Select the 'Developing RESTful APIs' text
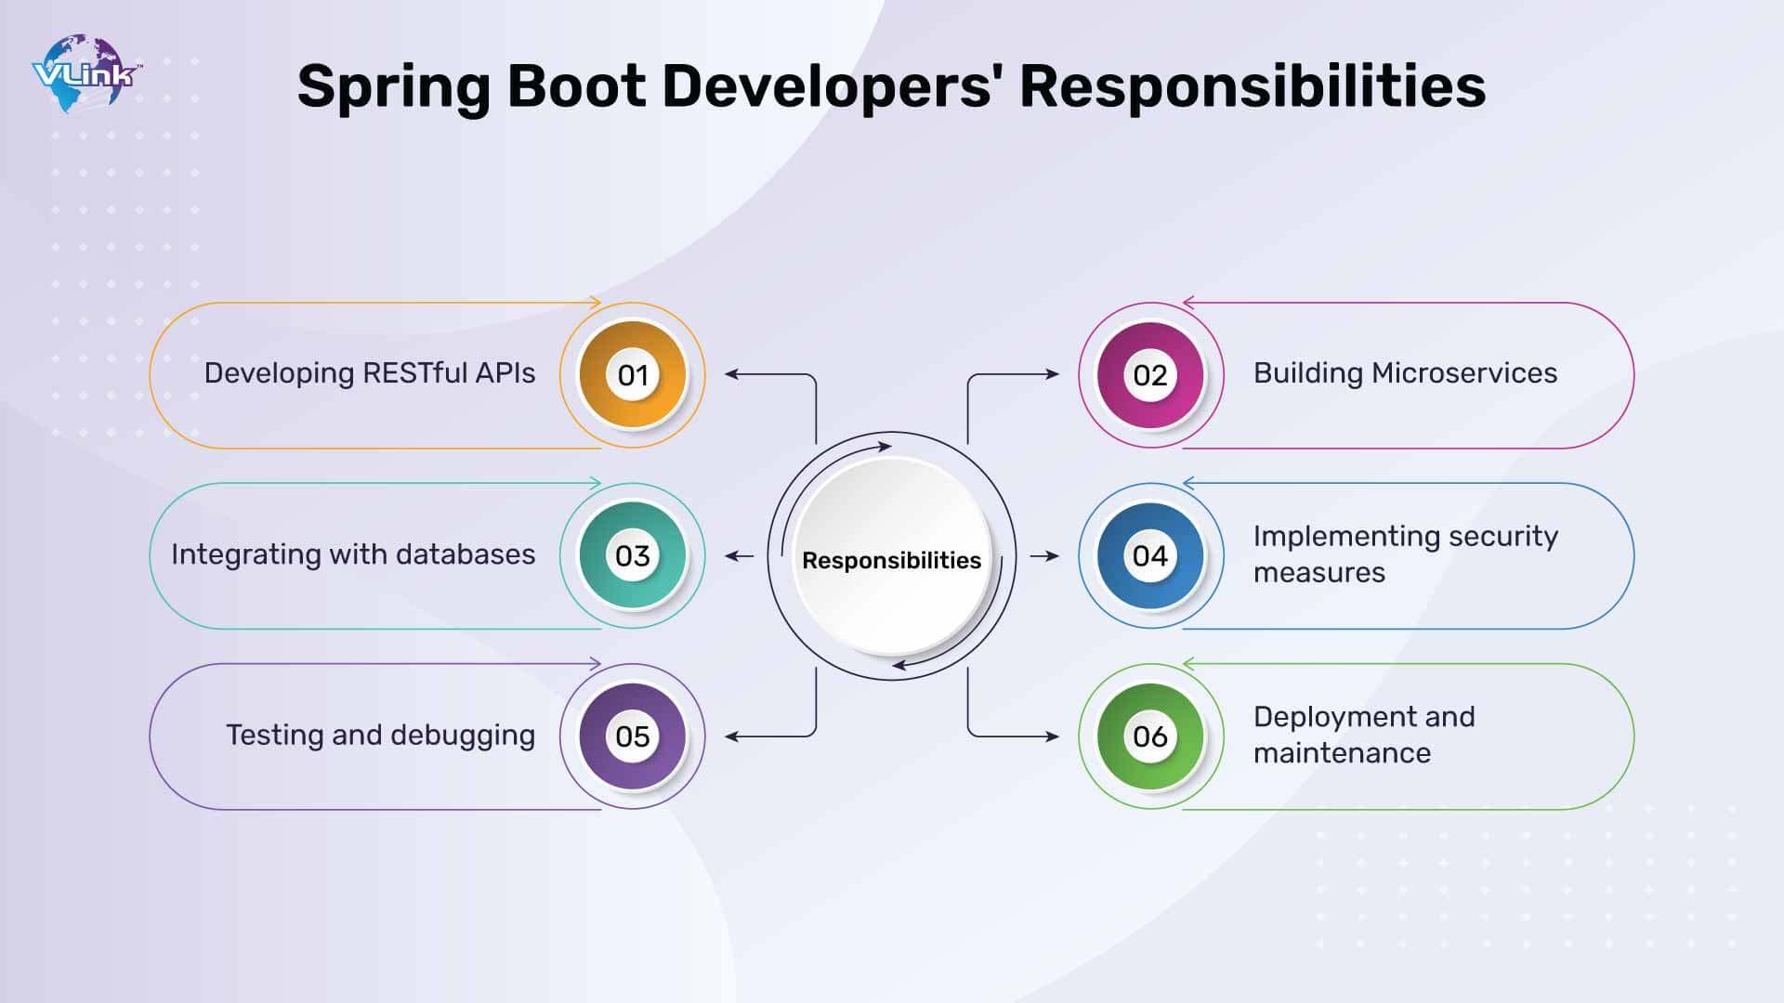Screen dimensions: 1784x1003 370,373
